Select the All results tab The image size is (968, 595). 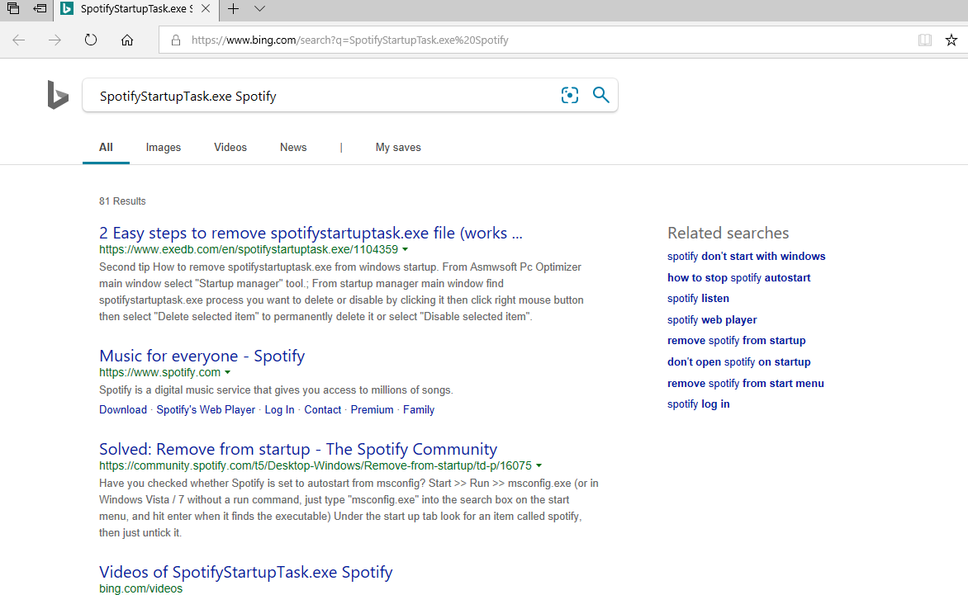point(107,148)
